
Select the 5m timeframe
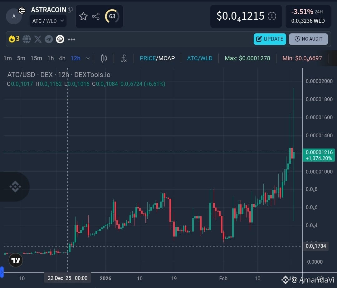[x=21, y=58]
